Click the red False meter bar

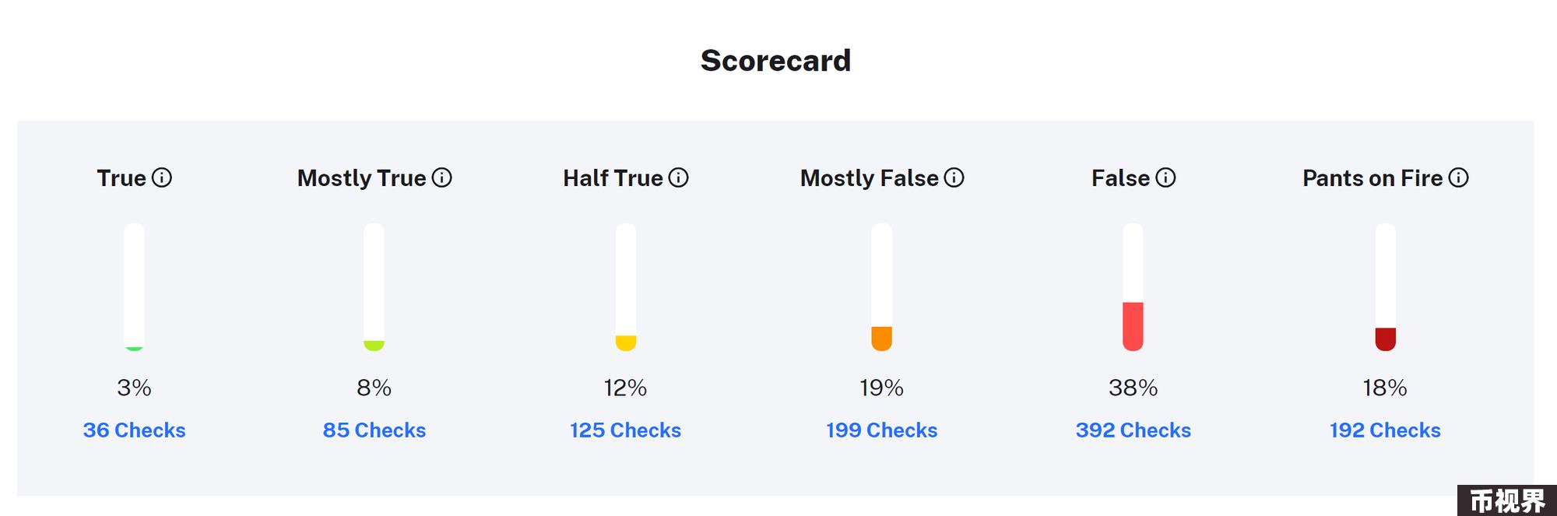pos(1133,287)
